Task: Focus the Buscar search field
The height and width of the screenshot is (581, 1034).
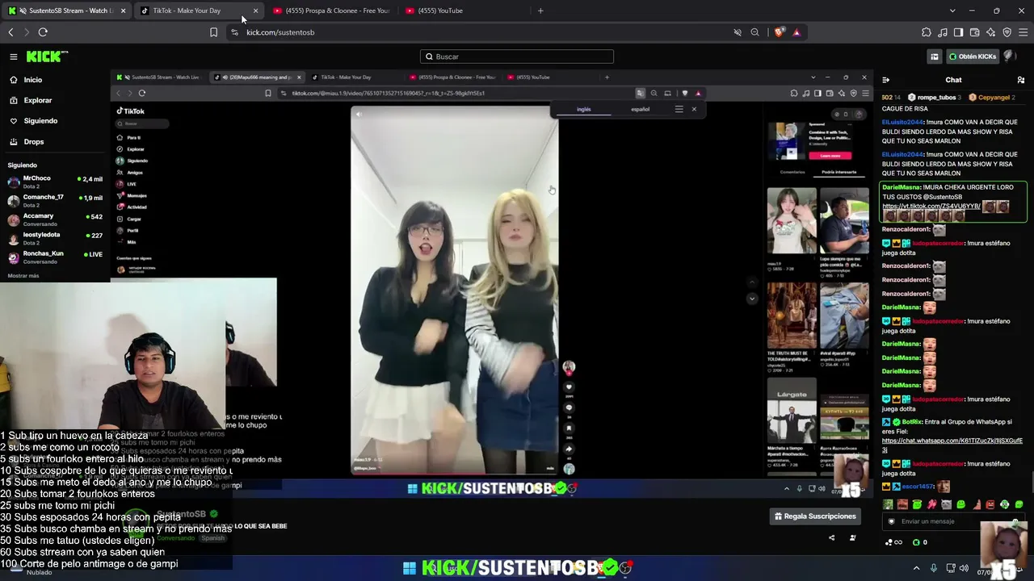Action: click(x=517, y=56)
